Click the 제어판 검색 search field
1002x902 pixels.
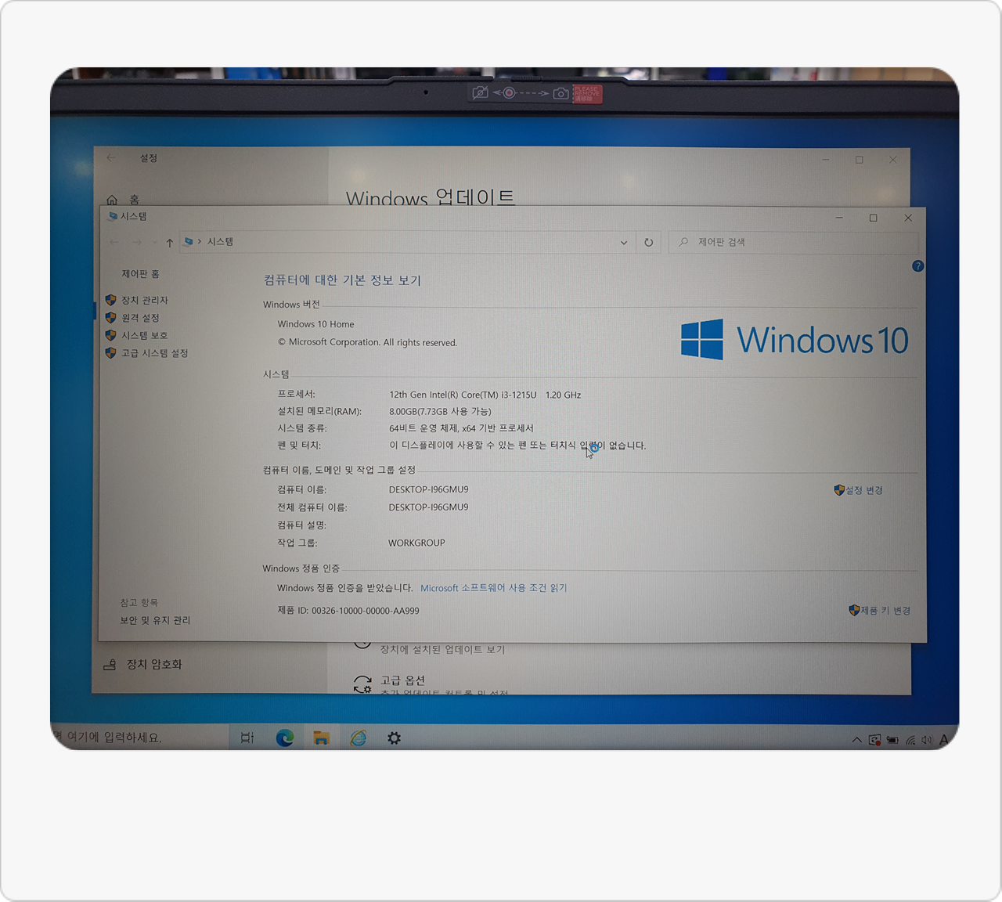pyautogui.click(x=792, y=243)
